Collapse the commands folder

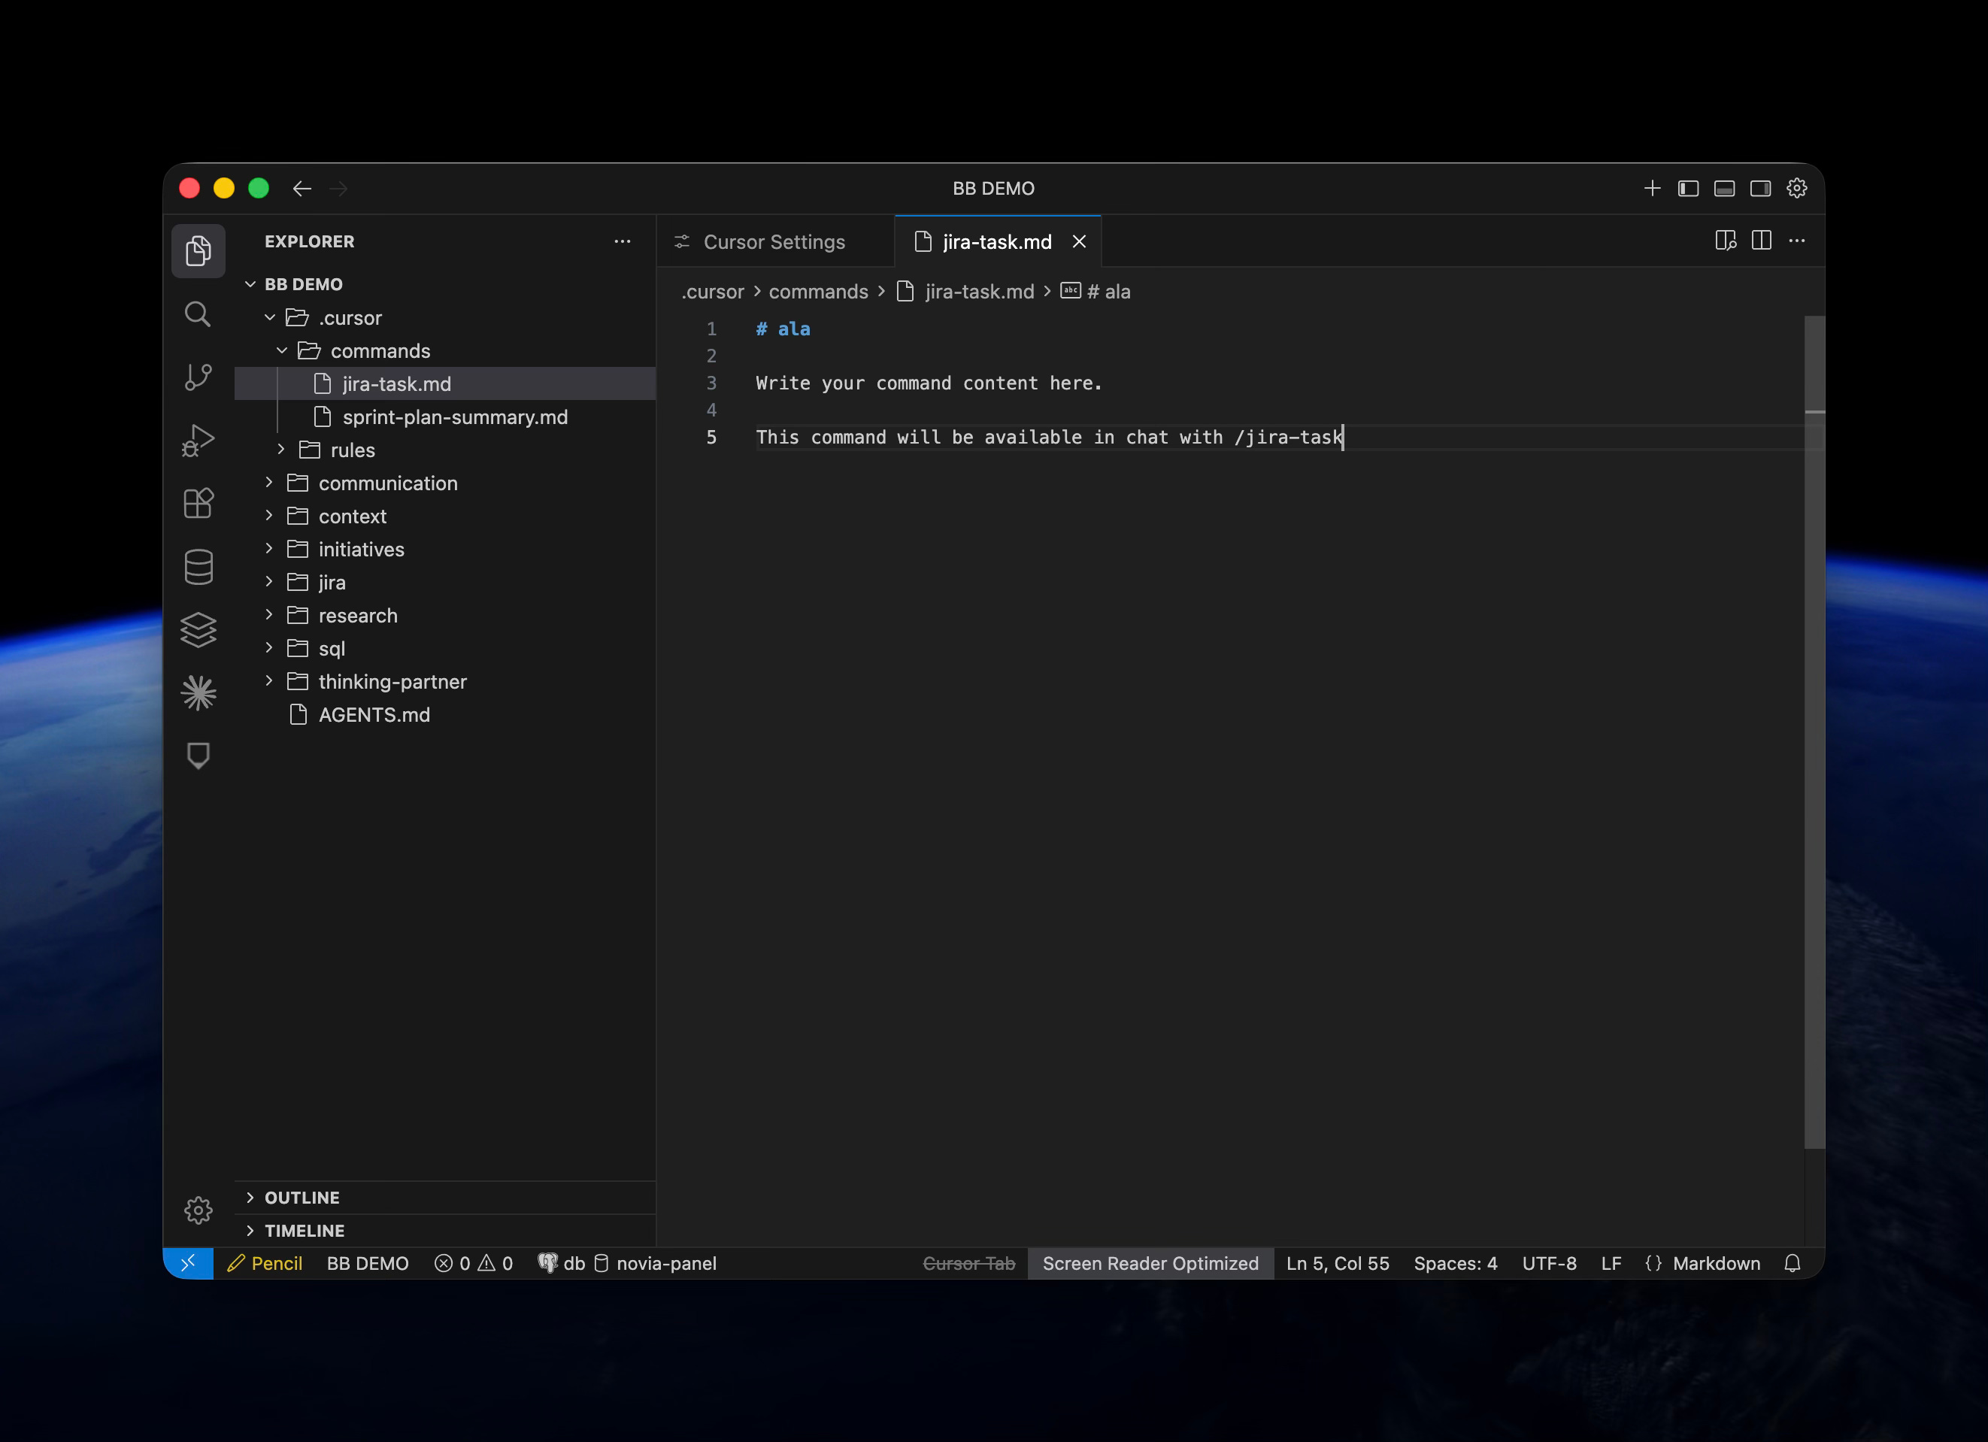(380, 350)
